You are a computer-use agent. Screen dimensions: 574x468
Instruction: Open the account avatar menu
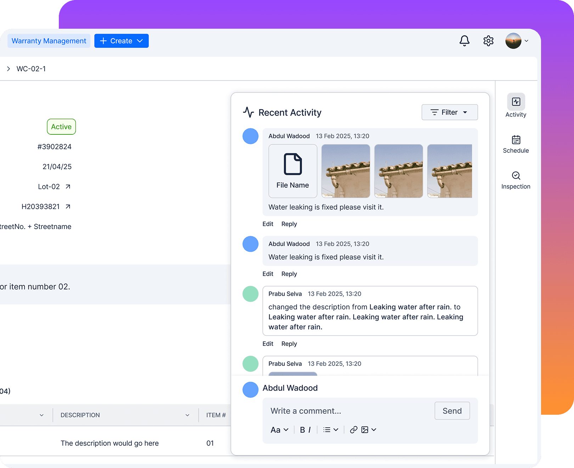[513, 41]
